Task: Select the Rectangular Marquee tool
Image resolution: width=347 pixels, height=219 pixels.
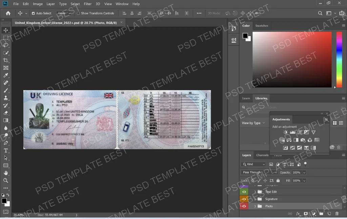Action: (x=6, y=38)
